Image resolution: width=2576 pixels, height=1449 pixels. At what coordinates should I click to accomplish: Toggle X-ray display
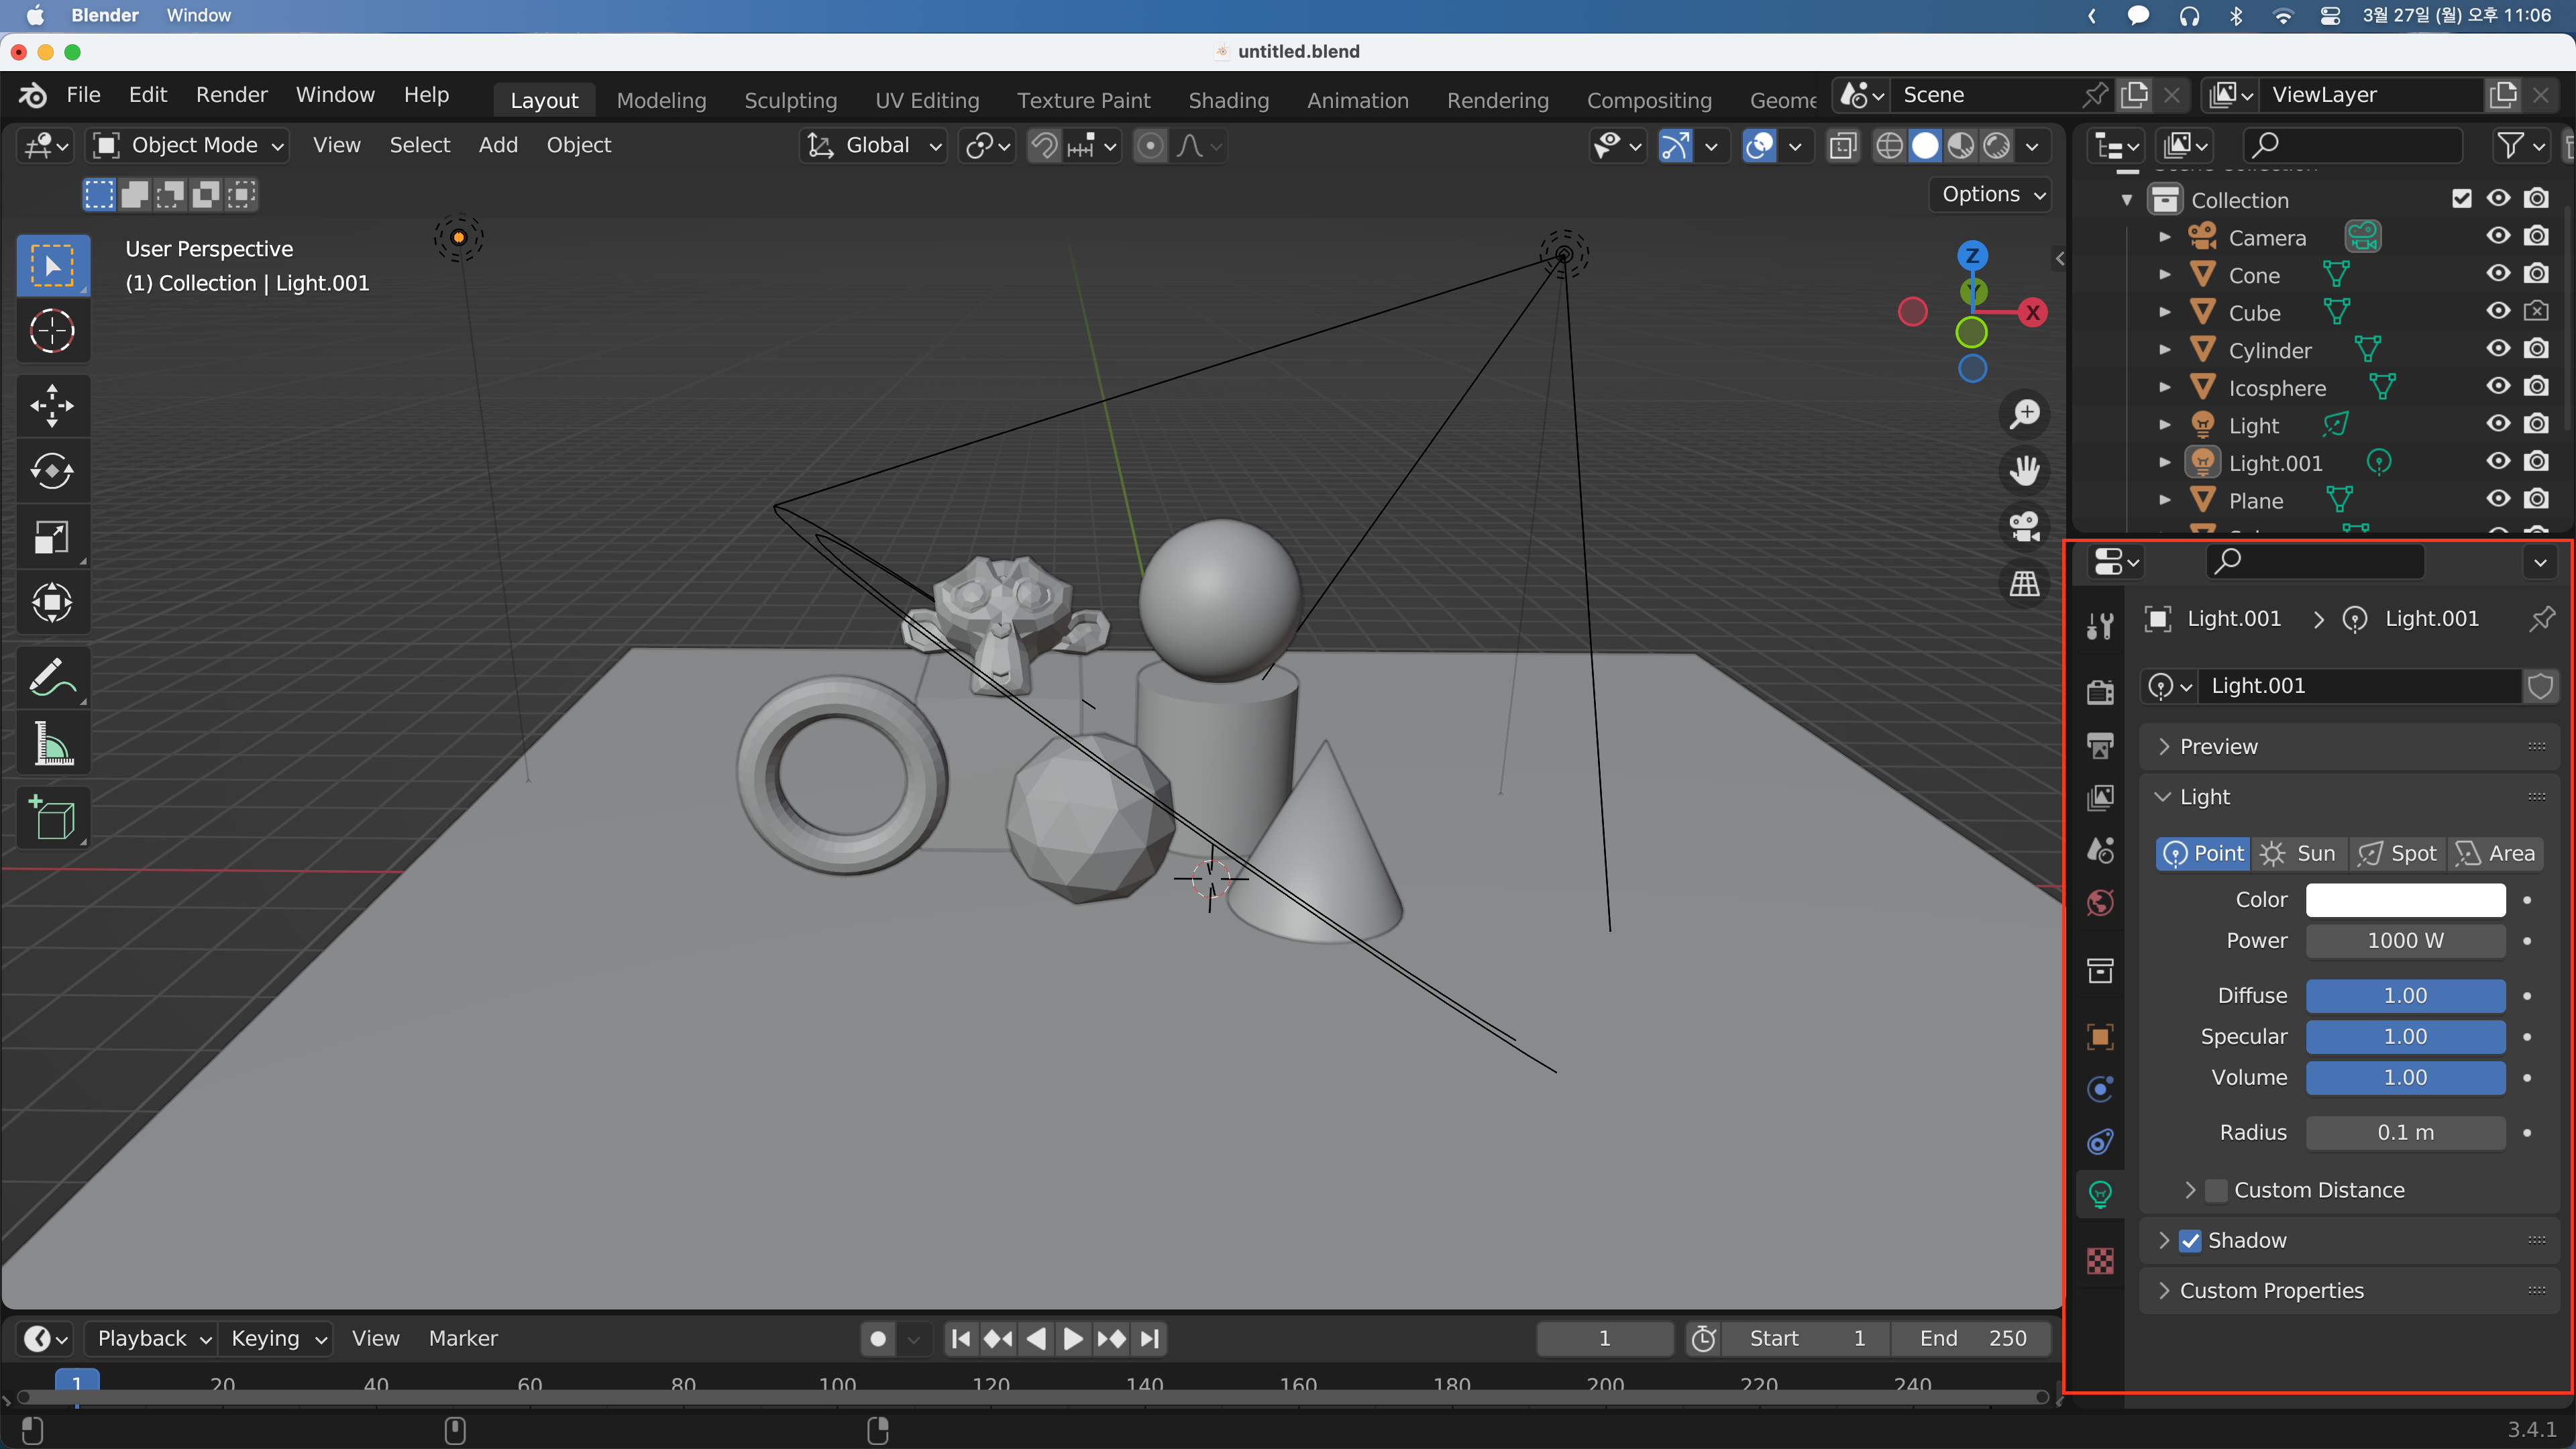pos(1842,146)
